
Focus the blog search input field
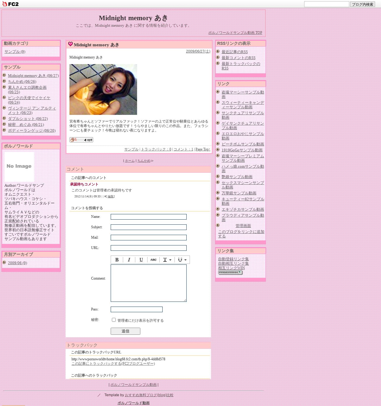(x=326, y=4)
